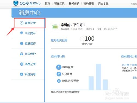Click the clock icon beside 登录记录 in sidebar

(x=22, y=23)
